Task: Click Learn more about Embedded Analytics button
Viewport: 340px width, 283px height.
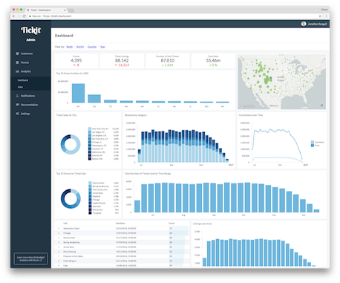Action: point(30,258)
